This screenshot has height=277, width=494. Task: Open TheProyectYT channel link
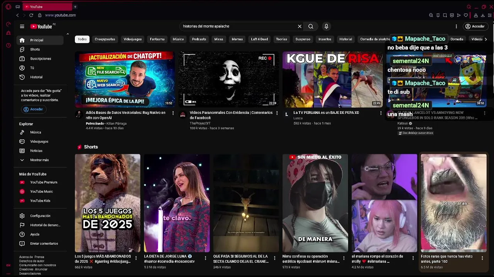pyautogui.click(x=200, y=123)
